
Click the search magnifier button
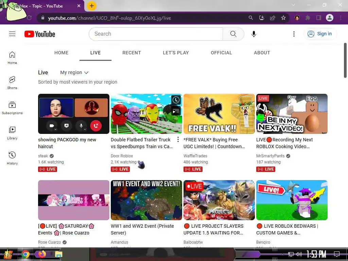pyautogui.click(x=233, y=34)
